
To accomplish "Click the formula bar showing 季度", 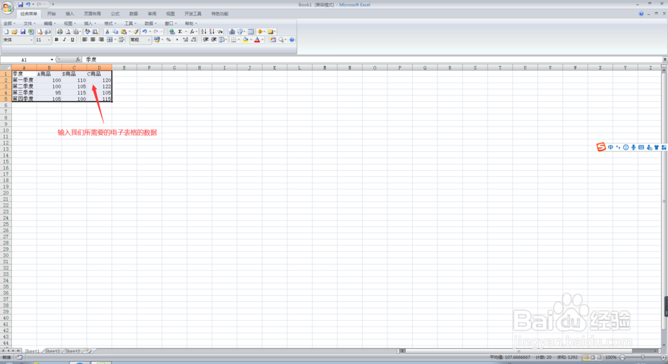I will (373, 59).
